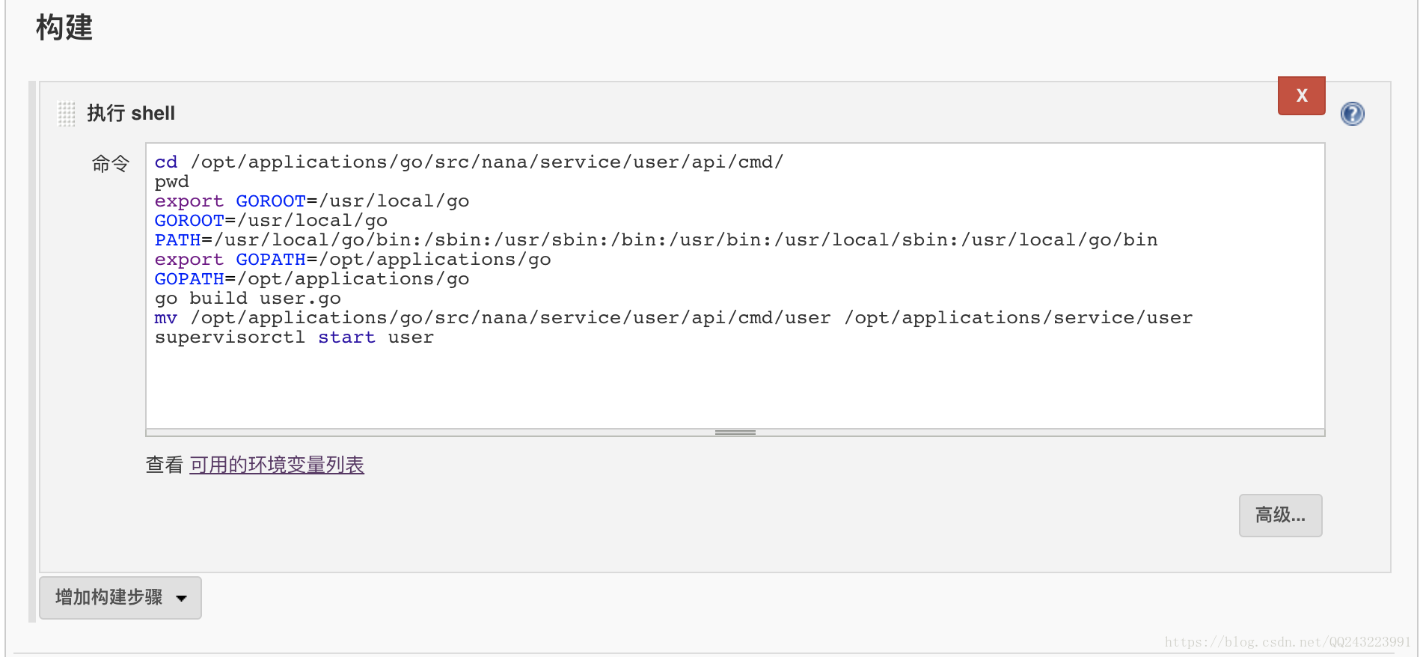Click the GOPATH=/opt/applications/go line without export
1420x657 pixels.
311,279
